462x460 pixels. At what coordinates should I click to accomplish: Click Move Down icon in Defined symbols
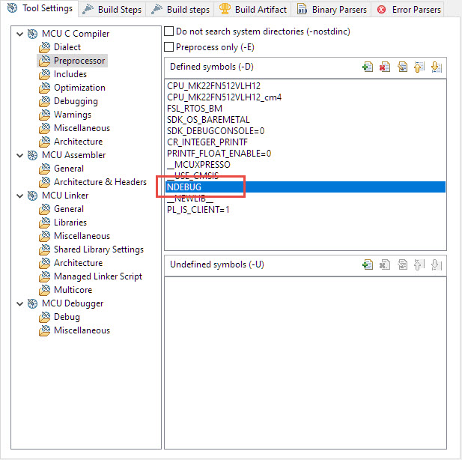[437, 67]
